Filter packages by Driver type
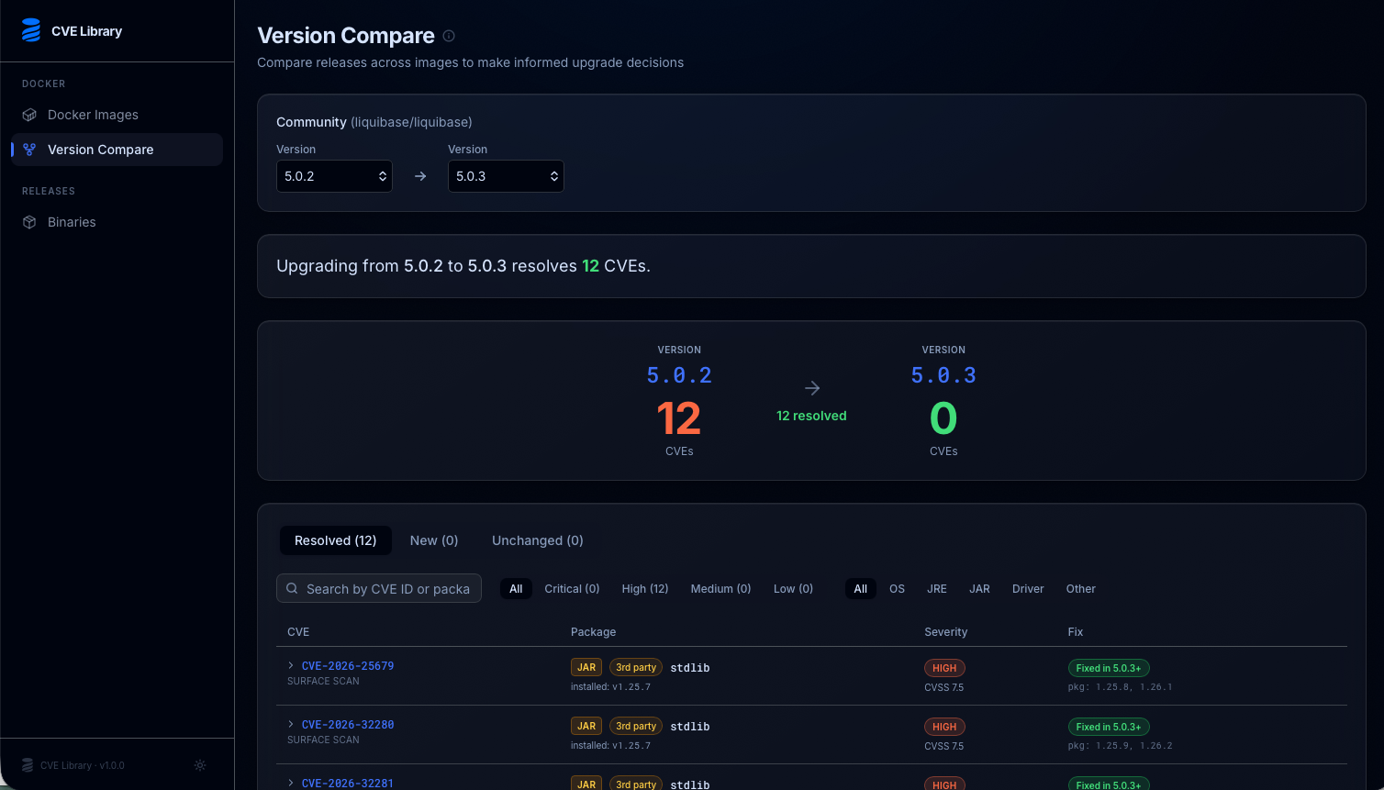 [x=1028, y=589]
